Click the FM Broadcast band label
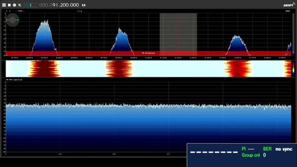The height and width of the screenshot is (167, 297). click(x=148, y=53)
